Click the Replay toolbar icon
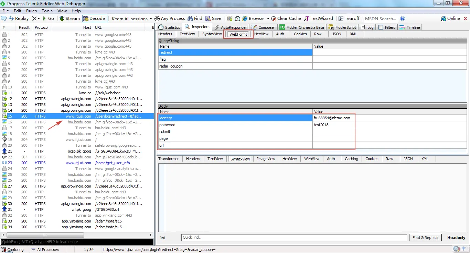470x253 pixels. pyautogui.click(x=11, y=19)
